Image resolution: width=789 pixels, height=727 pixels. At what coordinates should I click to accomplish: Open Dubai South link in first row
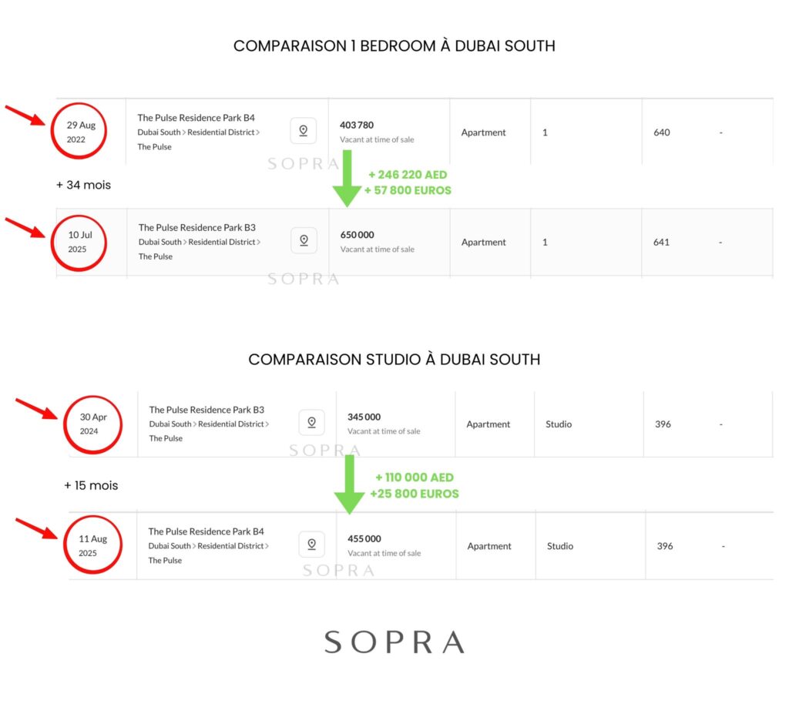point(159,132)
